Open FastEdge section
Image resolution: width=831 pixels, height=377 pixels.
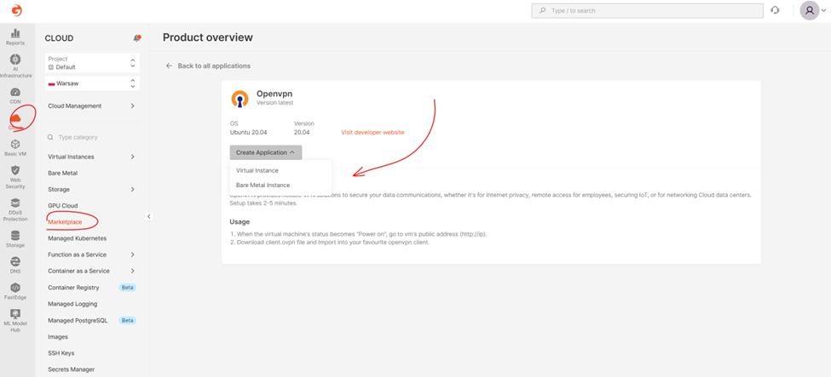point(15,291)
